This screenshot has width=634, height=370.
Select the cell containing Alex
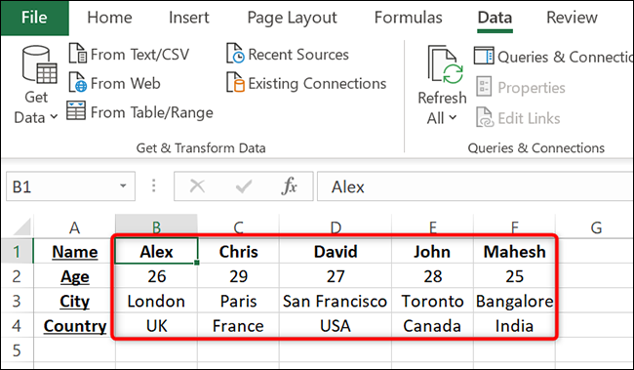(156, 251)
